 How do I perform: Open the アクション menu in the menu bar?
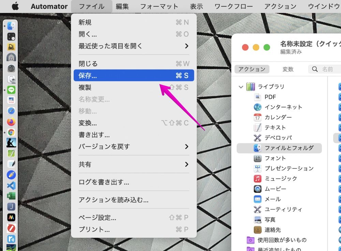pyautogui.click(x=280, y=6)
